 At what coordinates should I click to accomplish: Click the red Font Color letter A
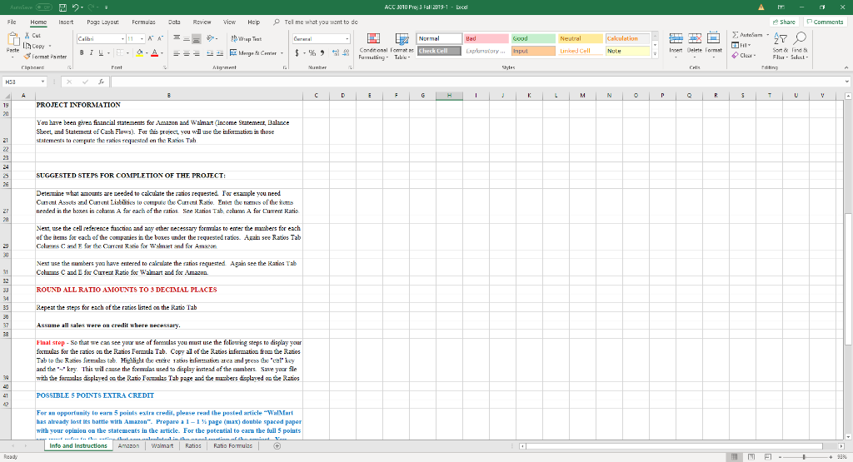154,52
